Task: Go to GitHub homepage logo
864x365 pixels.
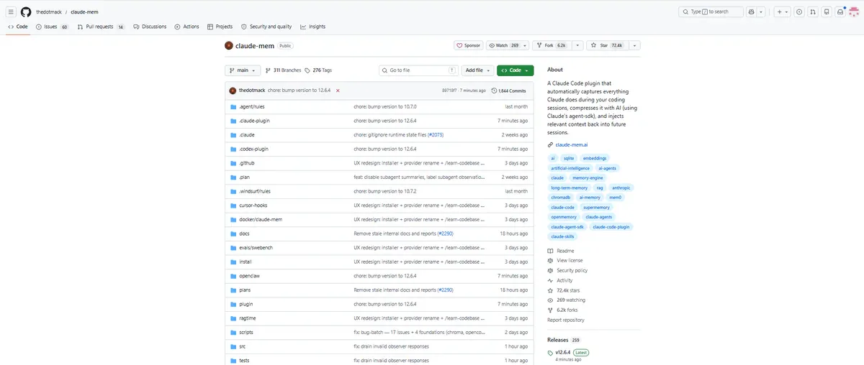Action: [26, 11]
